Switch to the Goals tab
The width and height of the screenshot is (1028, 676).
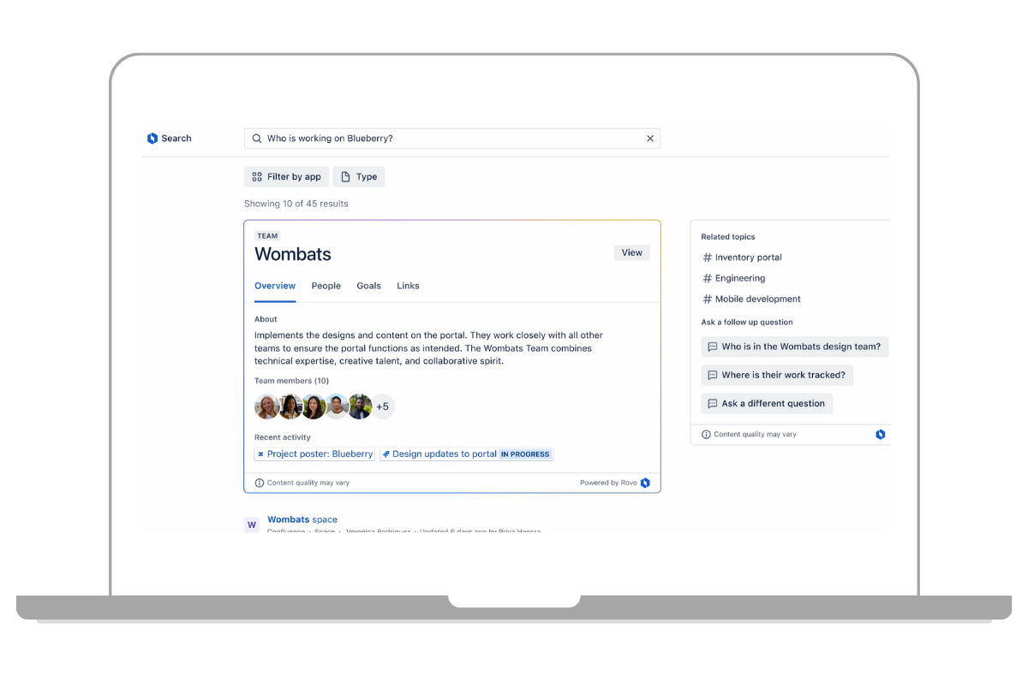(x=369, y=286)
